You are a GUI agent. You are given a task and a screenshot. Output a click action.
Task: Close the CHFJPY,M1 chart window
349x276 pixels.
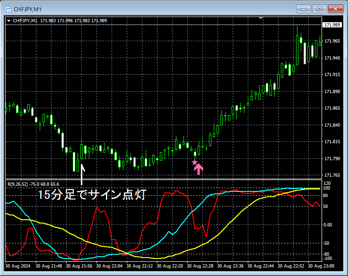click(x=335, y=9)
